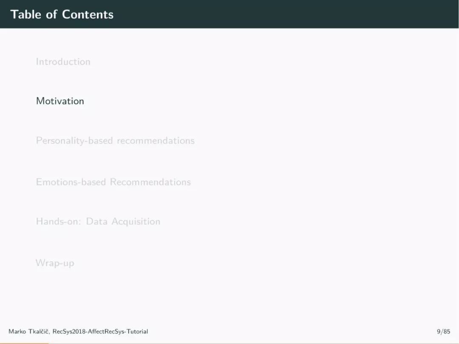Select the RecSys2018-AffectRecSys-Tutorial footer text
459x344 pixels.
point(100,331)
